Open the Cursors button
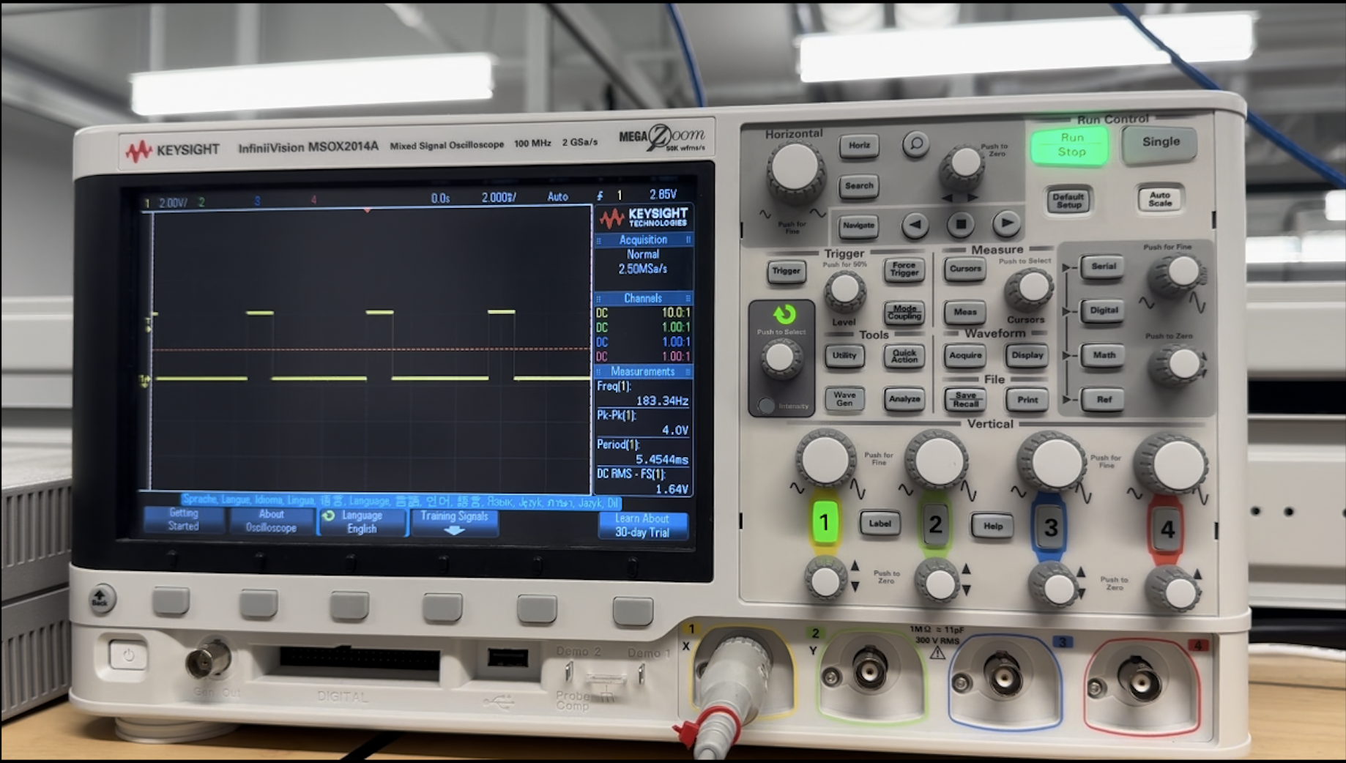This screenshot has height=763, width=1346. (x=965, y=269)
